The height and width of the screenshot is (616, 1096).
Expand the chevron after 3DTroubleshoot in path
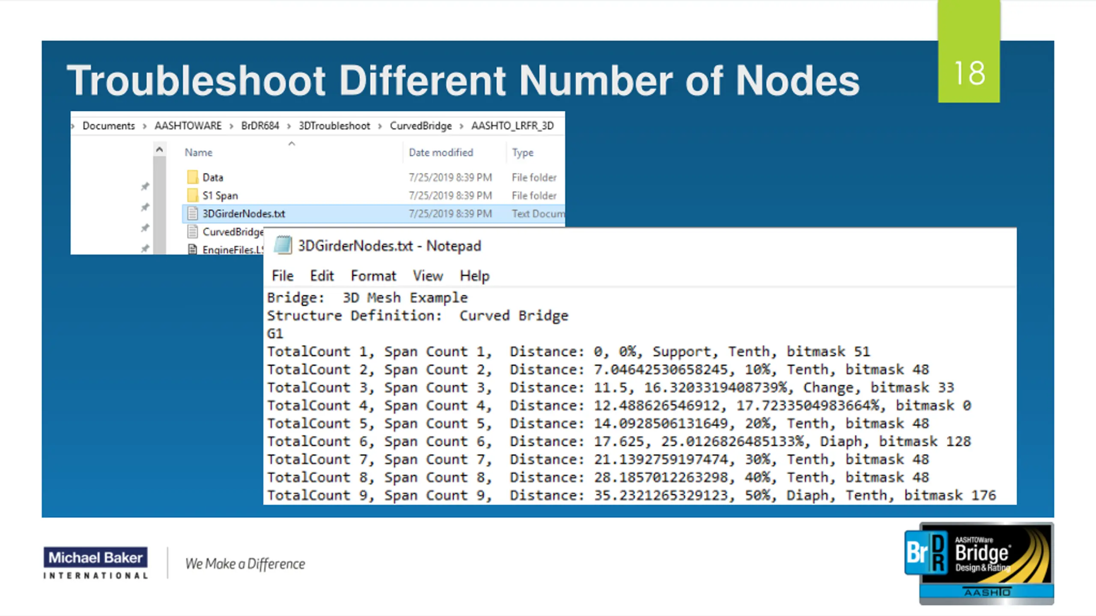380,126
